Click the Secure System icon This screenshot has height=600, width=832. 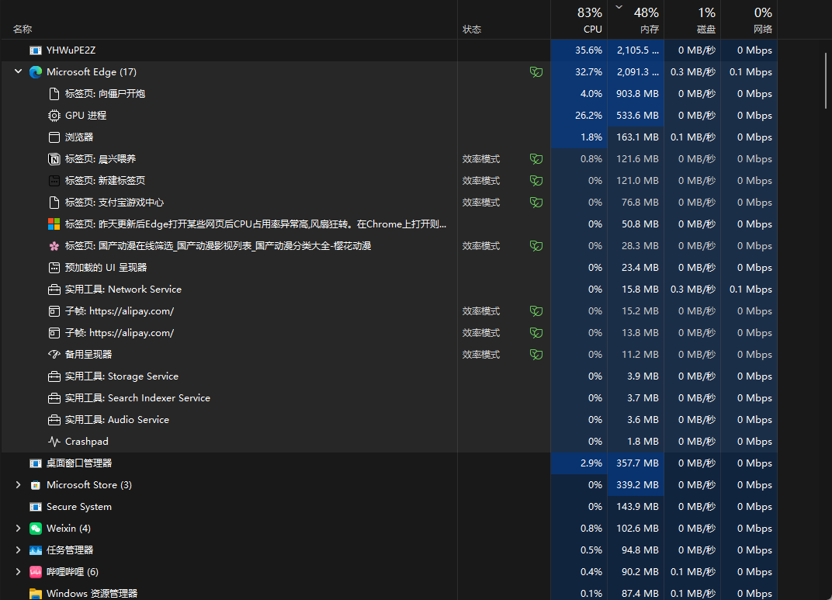(36, 507)
